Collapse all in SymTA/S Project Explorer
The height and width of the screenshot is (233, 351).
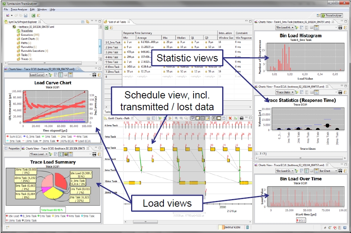[x=83, y=22]
